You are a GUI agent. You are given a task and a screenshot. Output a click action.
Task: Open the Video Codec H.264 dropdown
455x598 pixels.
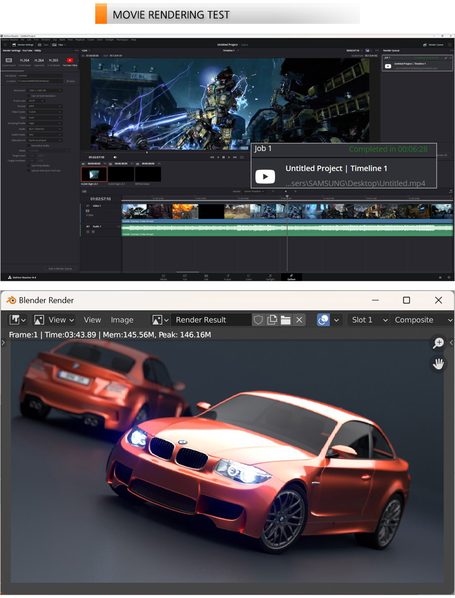[44, 112]
